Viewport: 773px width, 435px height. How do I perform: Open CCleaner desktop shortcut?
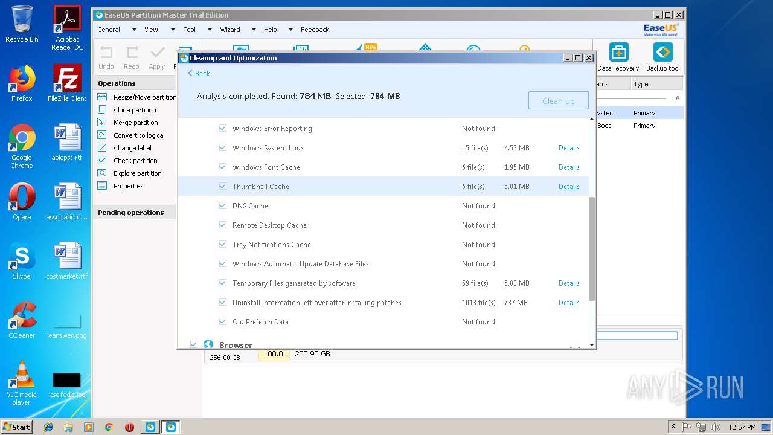(22, 320)
